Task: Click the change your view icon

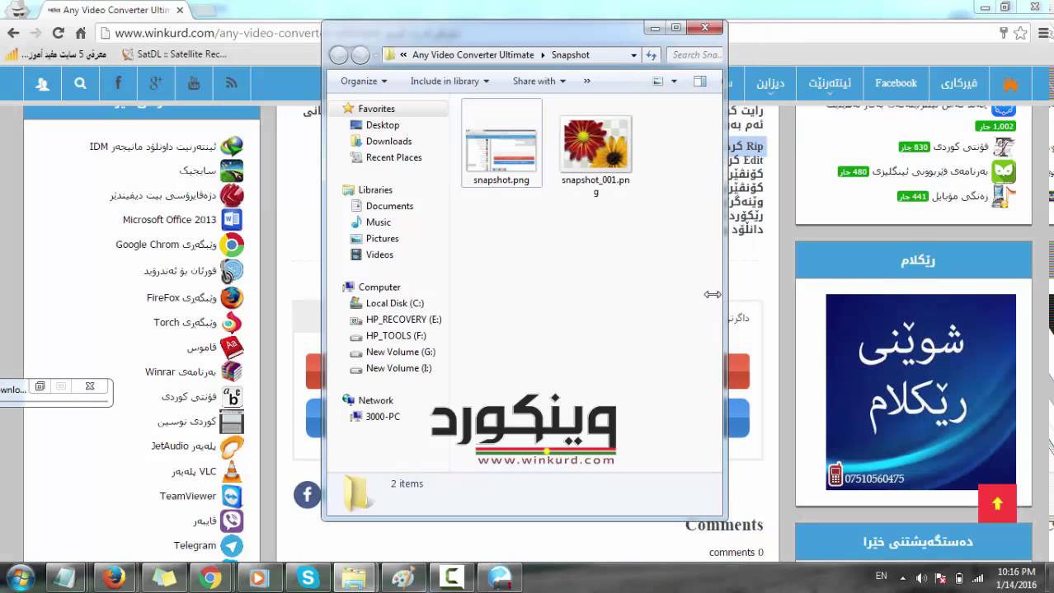Action: [x=658, y=81]
